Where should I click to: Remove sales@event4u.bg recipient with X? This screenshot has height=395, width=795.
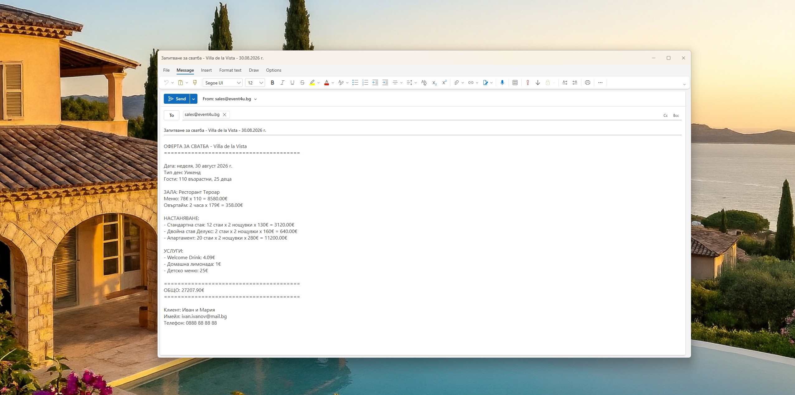(x=225, y=115)
